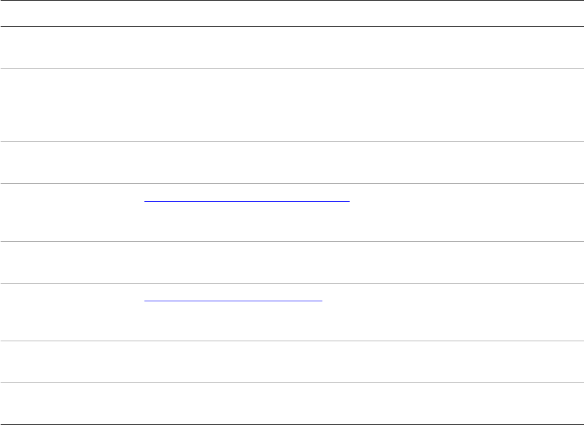Screen dimensions: 584x425
Task: Select right cell of row above longer link
Action: 362,162
